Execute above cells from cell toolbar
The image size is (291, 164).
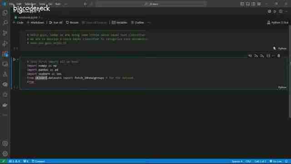coord(256,56)
